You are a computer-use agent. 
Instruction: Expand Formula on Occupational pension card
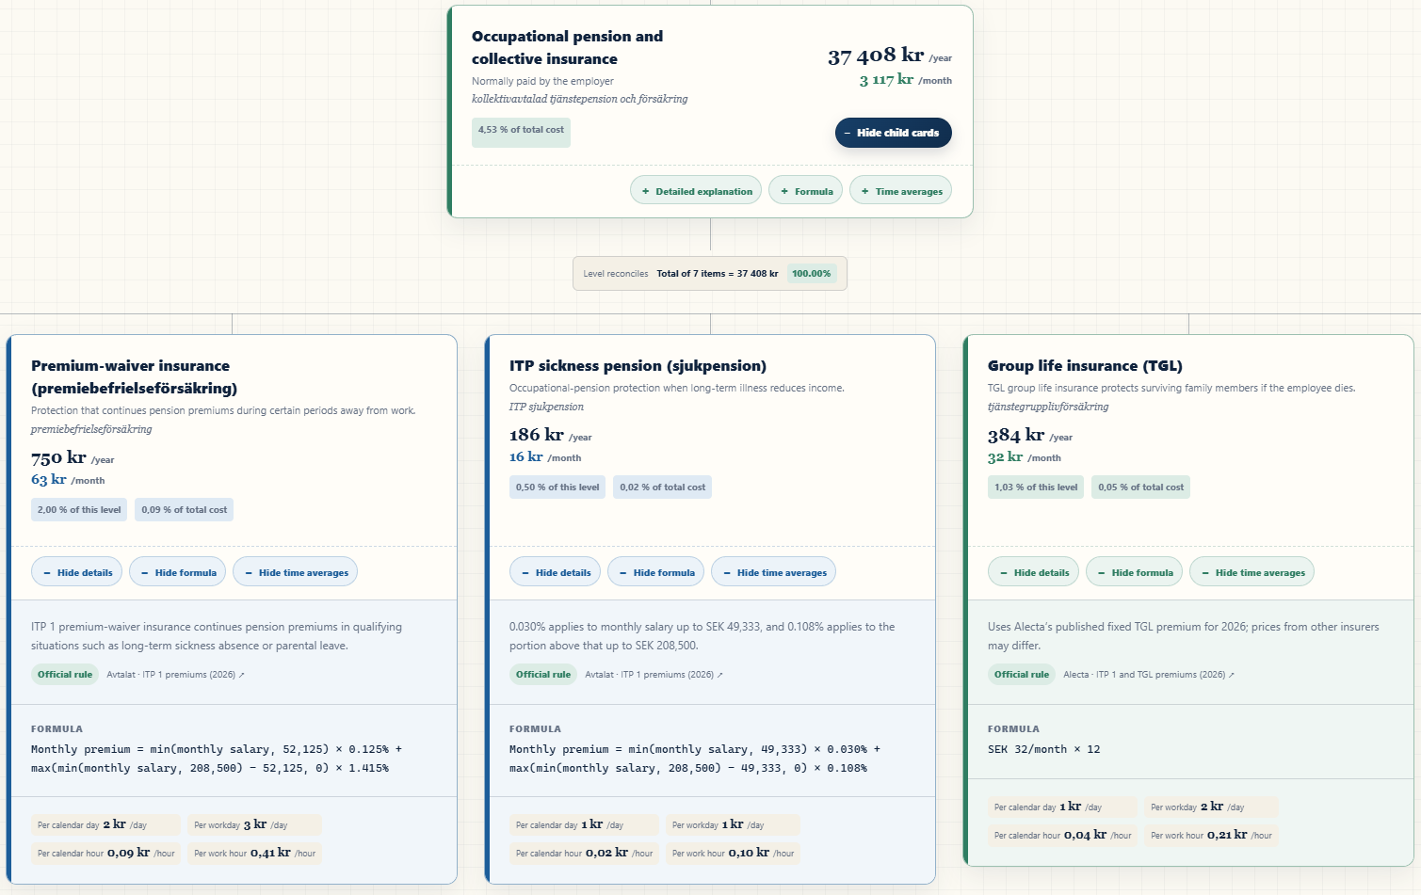click(805, 191)
